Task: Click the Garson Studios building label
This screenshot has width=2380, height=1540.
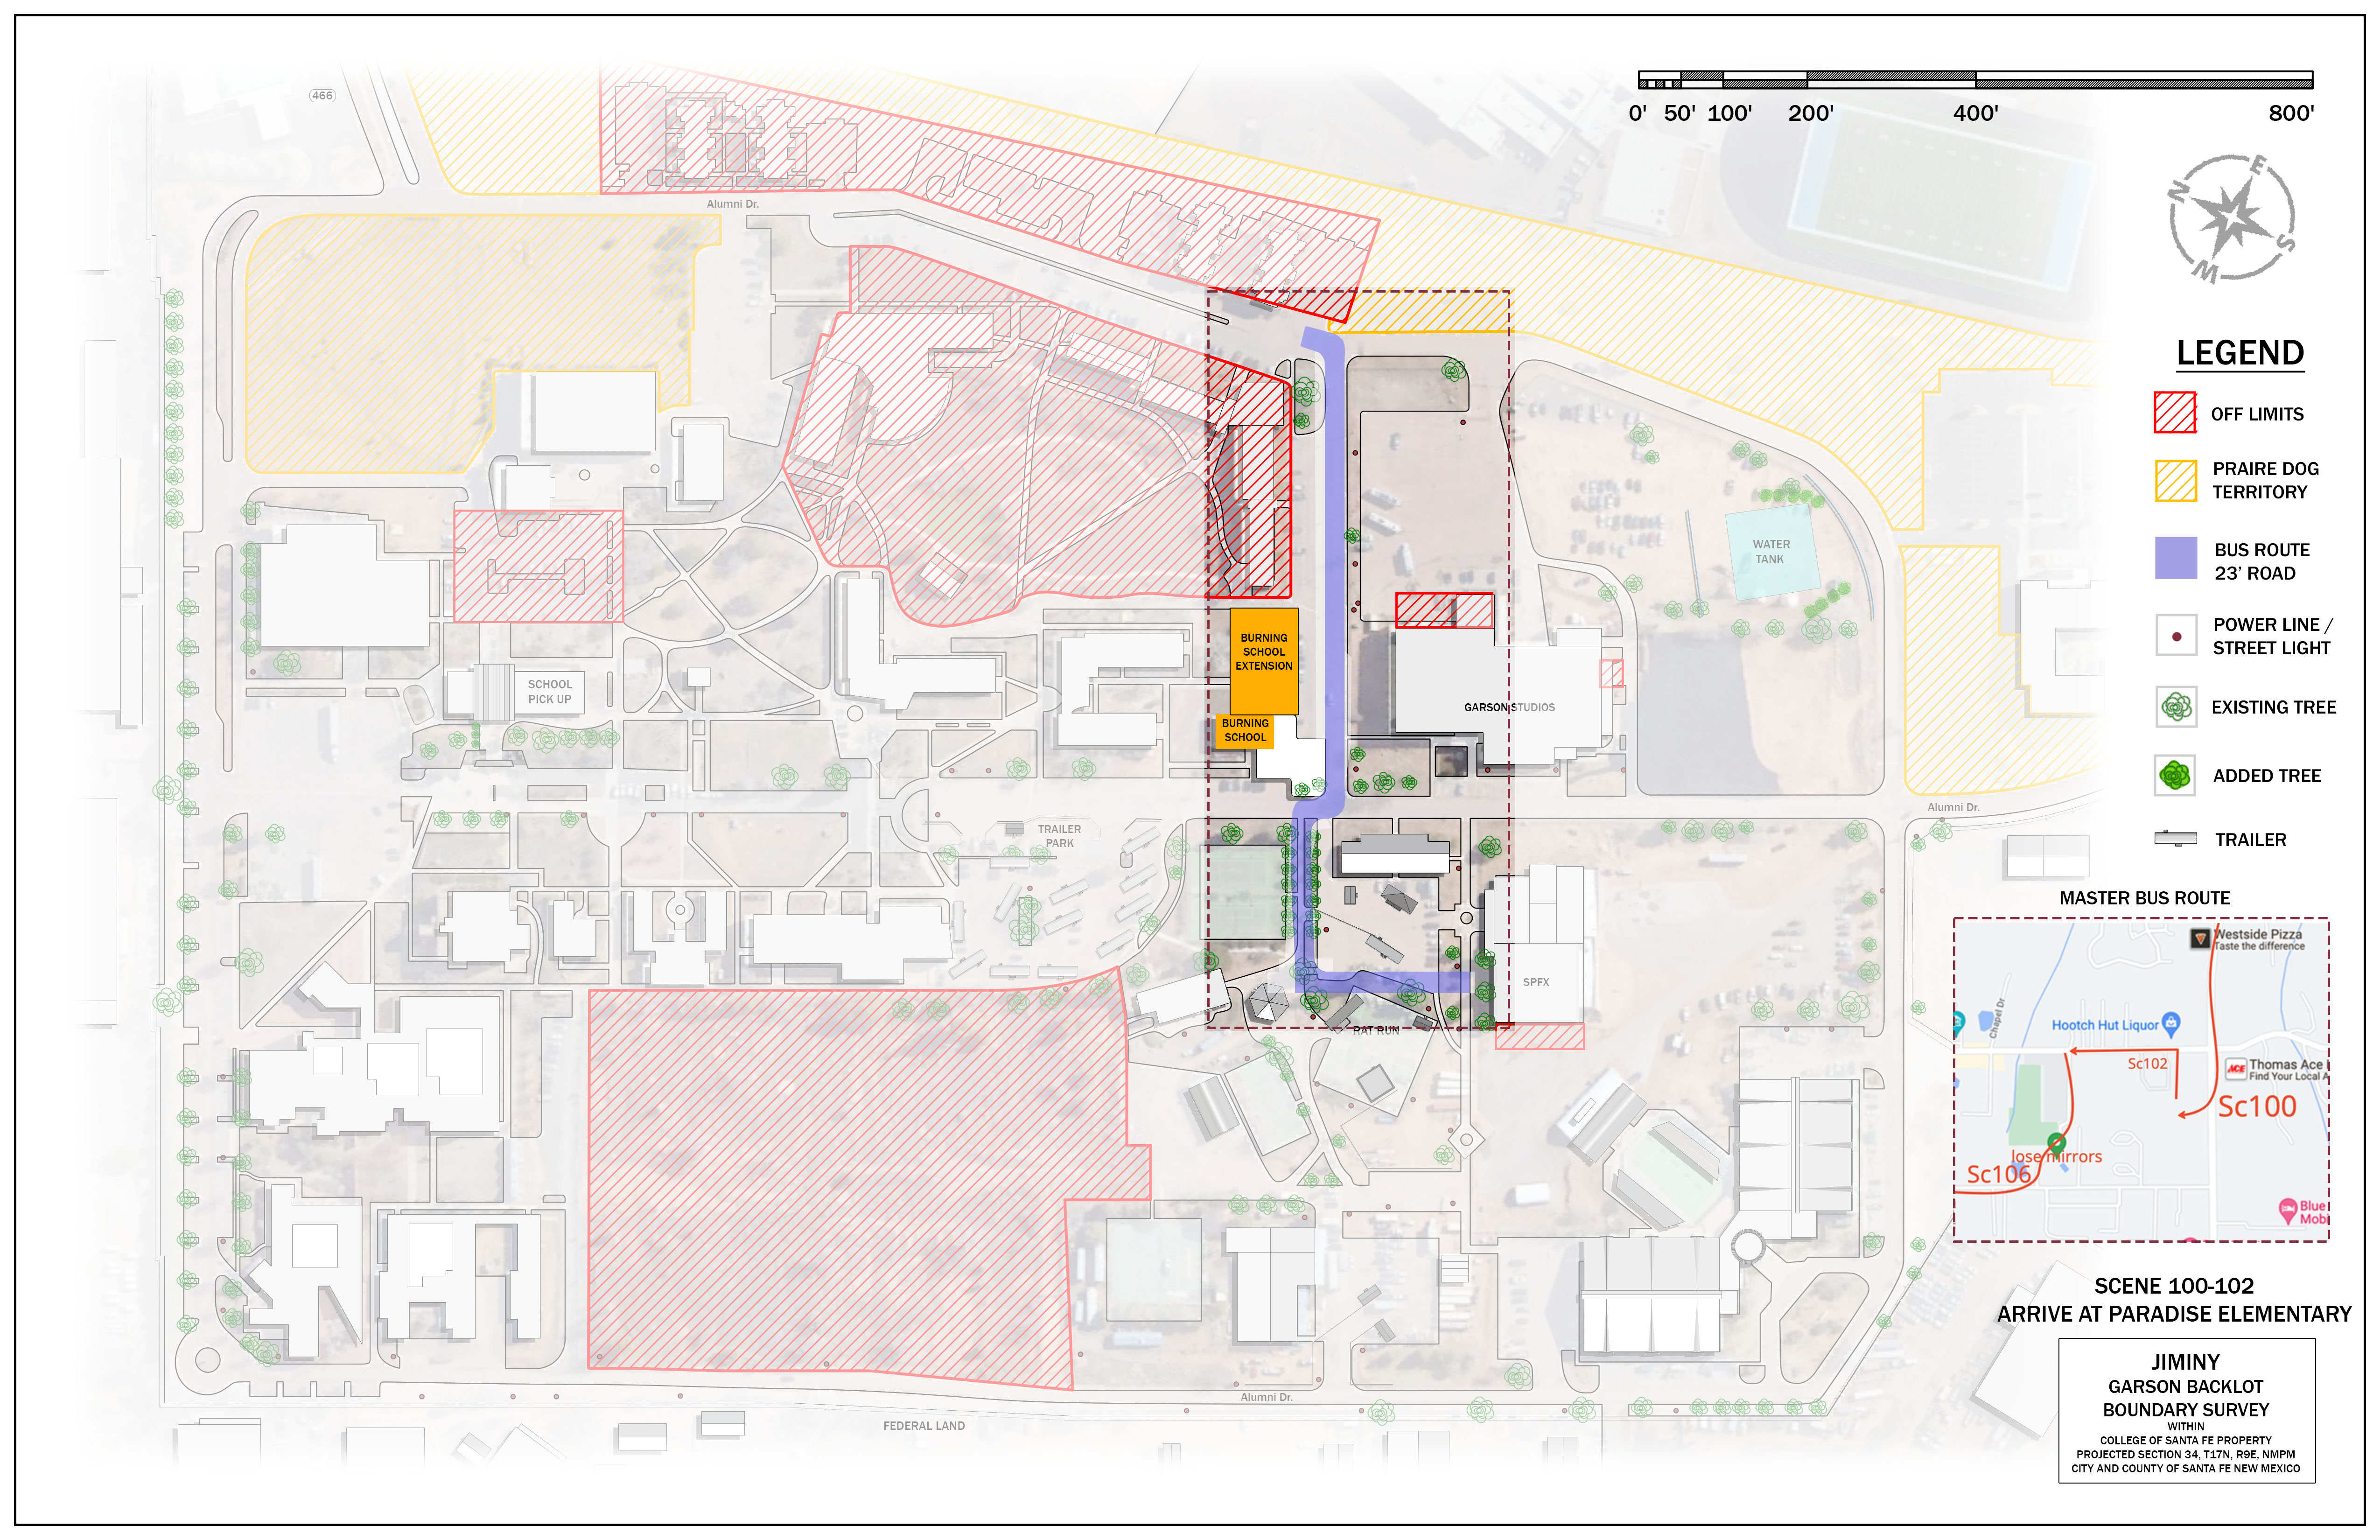Action: [x=1509, y=707]
